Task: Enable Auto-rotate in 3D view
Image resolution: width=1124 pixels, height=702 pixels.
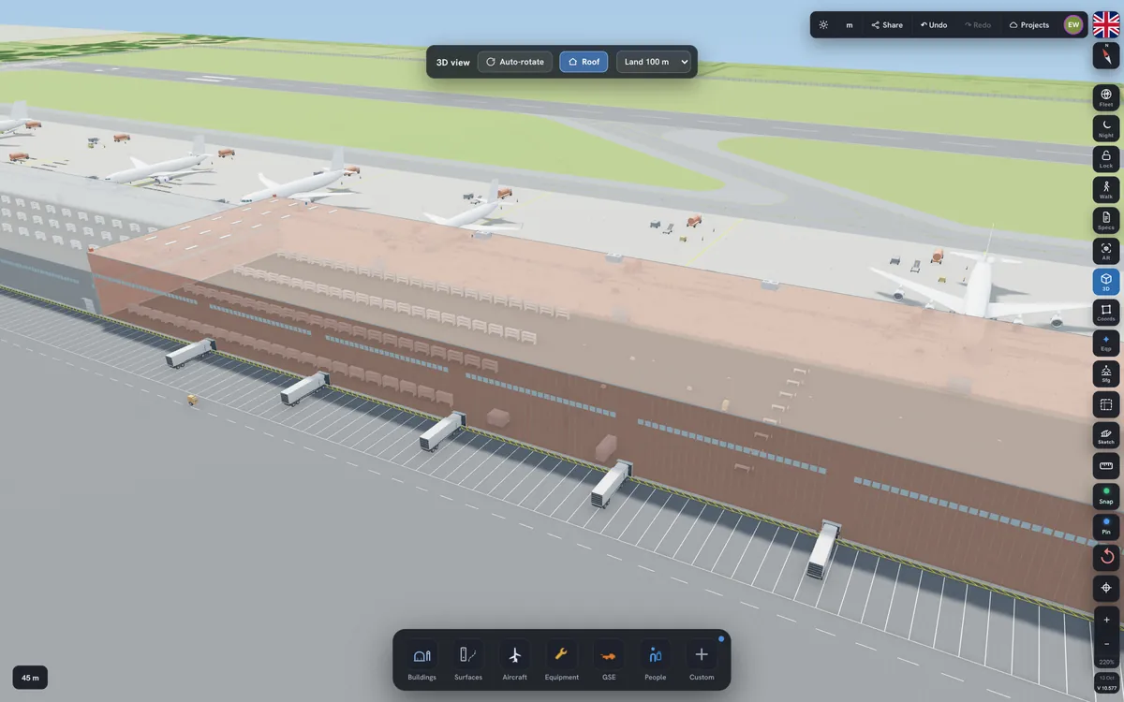Action: [x=515, y=62]
